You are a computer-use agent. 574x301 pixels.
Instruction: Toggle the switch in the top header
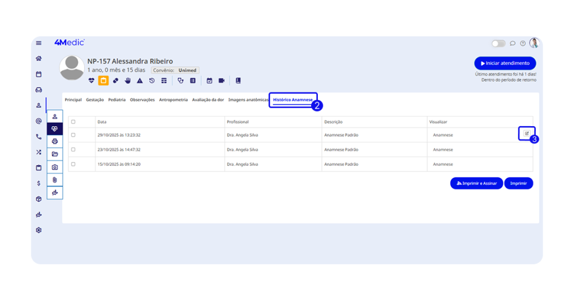click(498, 43)
